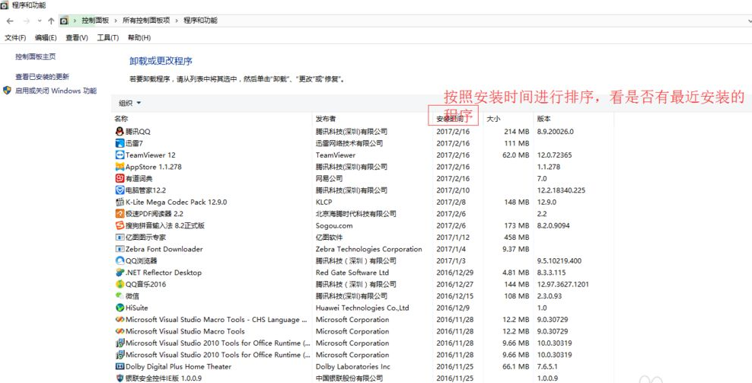
Task: Open 查看已安装的更新 link
Action: tap(42, 77)
